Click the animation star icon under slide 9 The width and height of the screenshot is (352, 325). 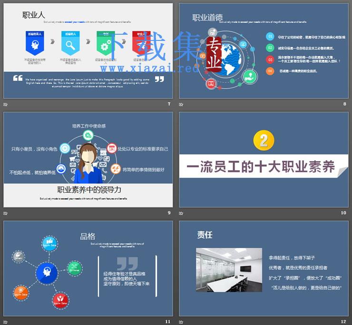pyautogui.click(x=6, y=213)
